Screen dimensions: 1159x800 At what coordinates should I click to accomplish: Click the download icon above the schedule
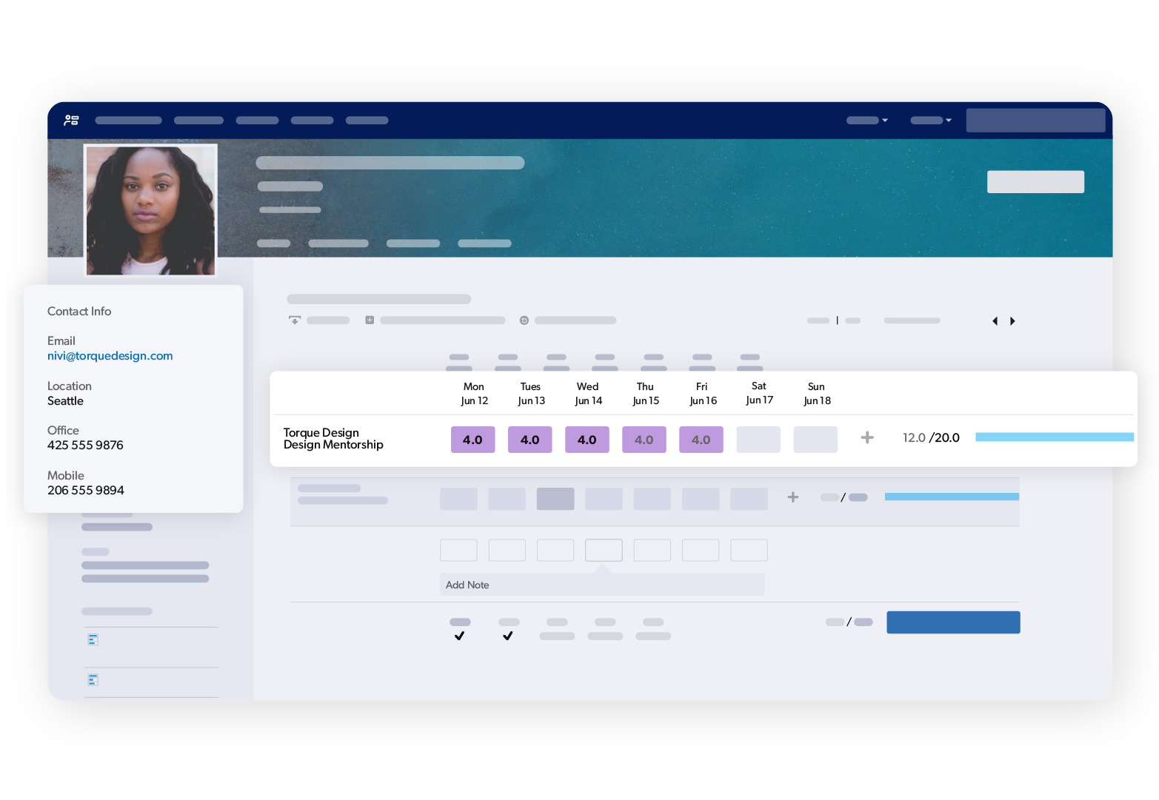(x=294, y=320)
